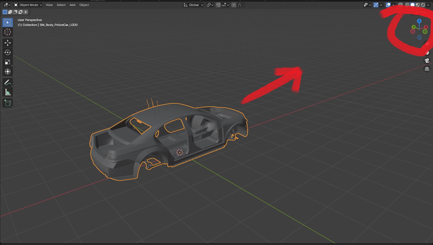433x245 pixels.
Task: Toggle X-Ray mode
Action: pyautogui.click(x=400, y=5)
